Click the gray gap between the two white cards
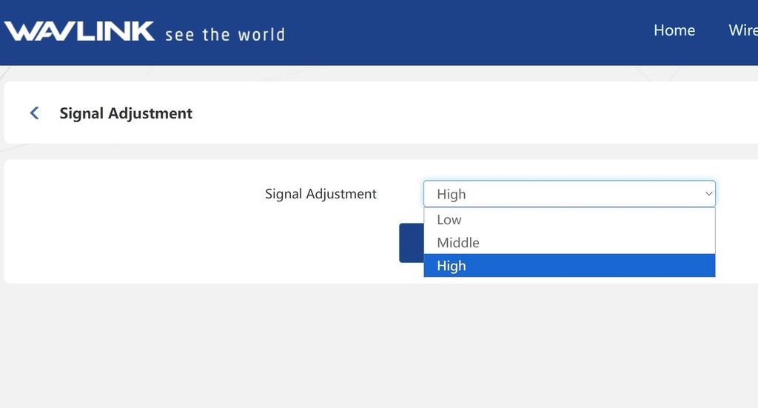 pyautogui.click(x=370, y=151)
